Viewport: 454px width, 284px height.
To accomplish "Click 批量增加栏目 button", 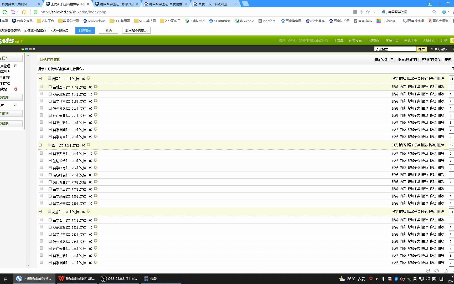I will [407, 60].
